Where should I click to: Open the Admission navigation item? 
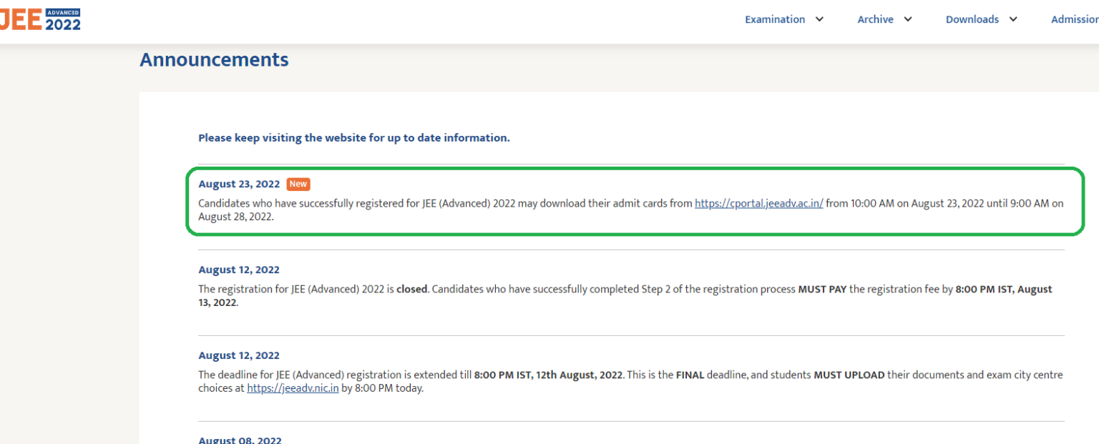[1075, 19]
